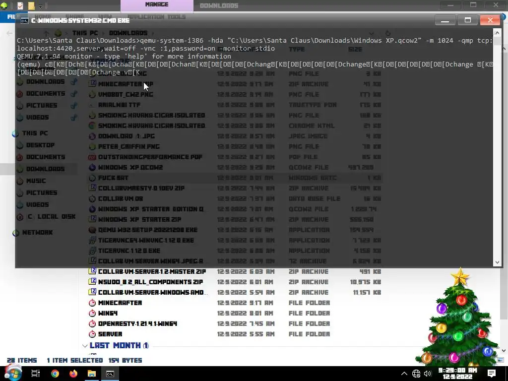Select the collab-vm-server-1.2-master.zip file icon

(92, 271)
